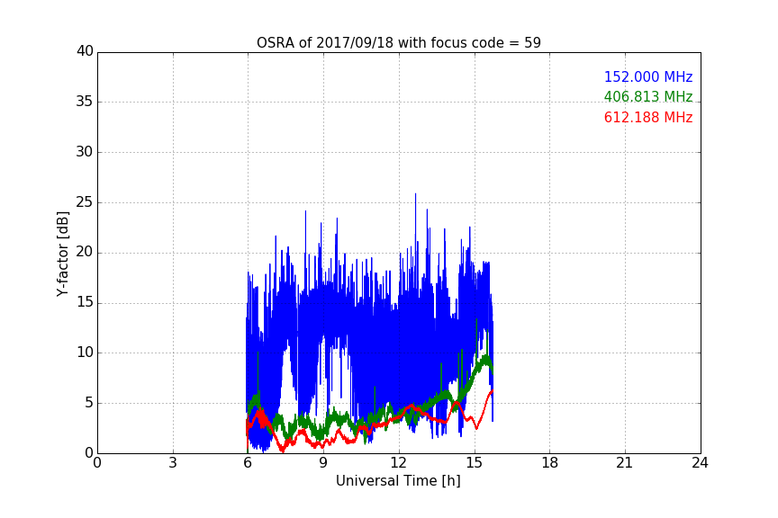Select the red 612.188 MHz legend label

[648, 118]
